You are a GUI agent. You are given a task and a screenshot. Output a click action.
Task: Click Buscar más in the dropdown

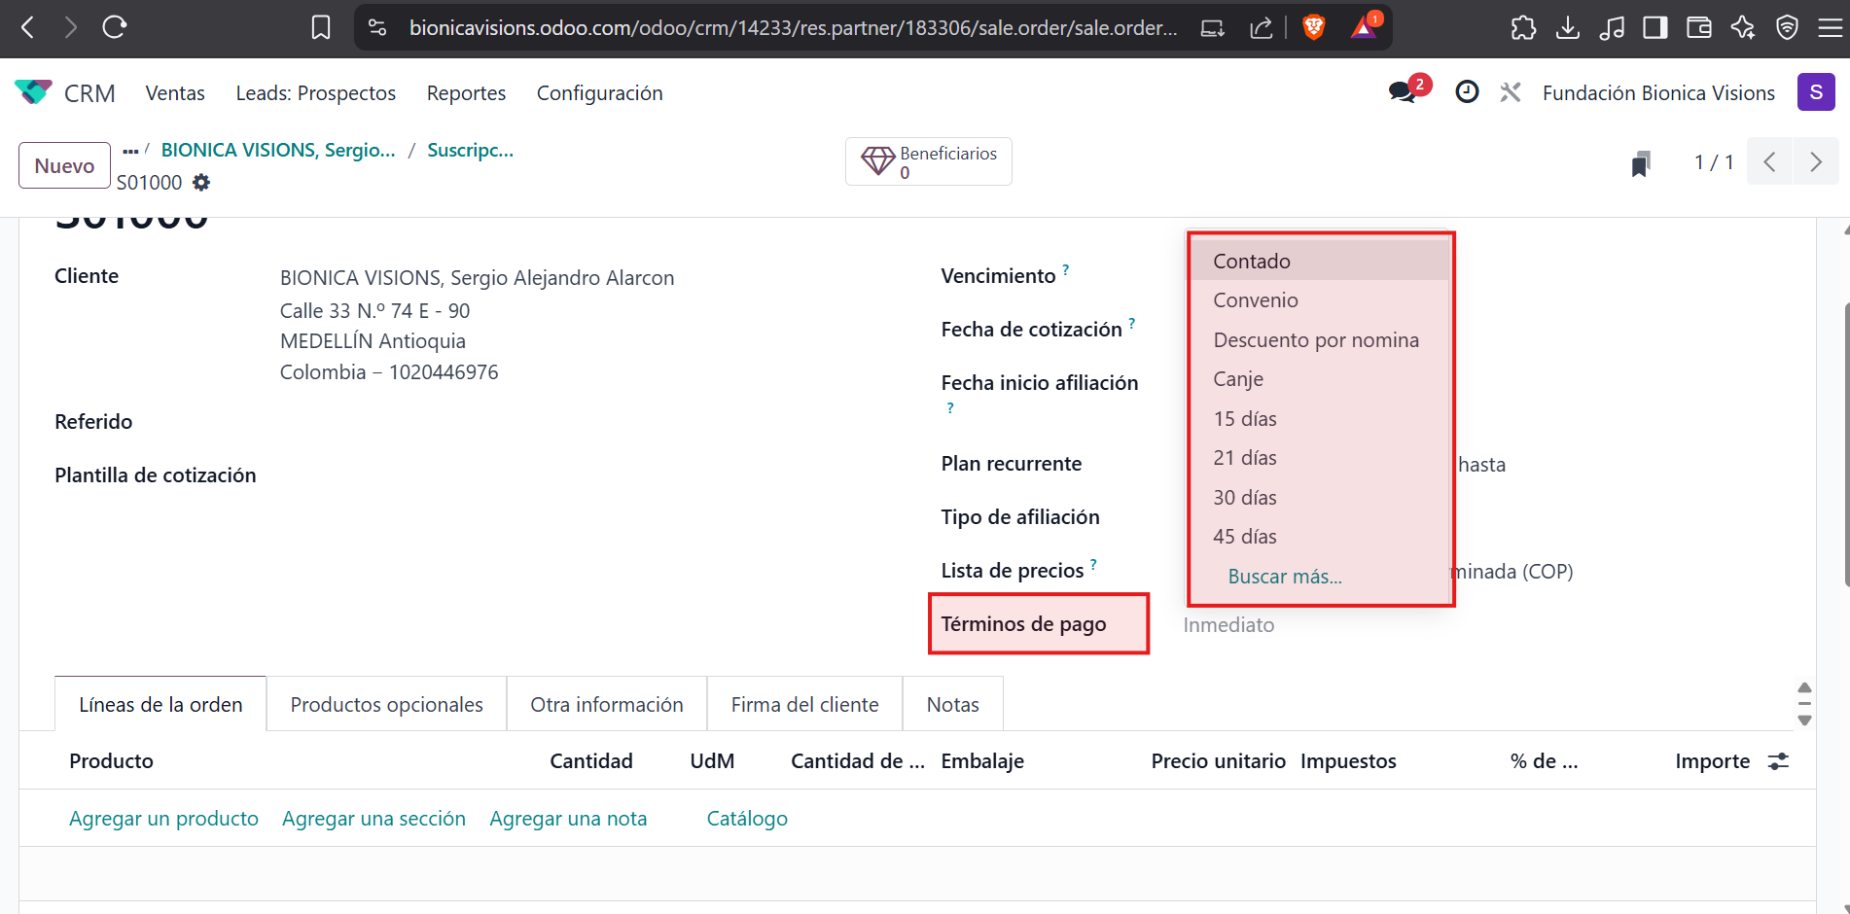click(x=1284, y=577)
